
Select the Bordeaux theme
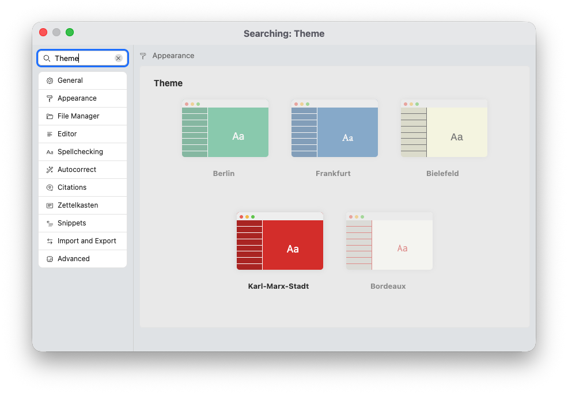coord(389,240)
